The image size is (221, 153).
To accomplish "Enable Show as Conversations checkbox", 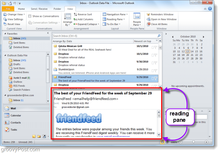I will 30,16.
